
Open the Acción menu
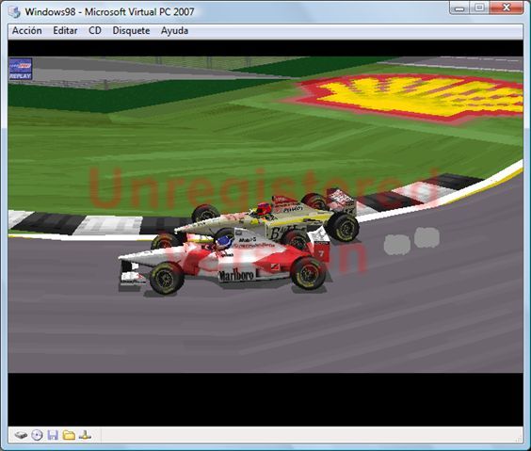[x=27, y=31]
